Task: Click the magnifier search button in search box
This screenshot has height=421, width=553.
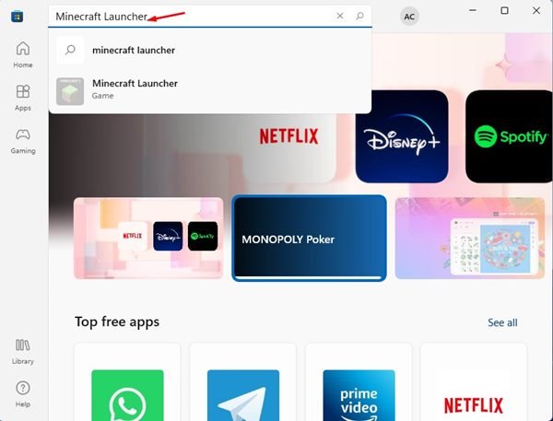Action: click(x=359, y=16)
